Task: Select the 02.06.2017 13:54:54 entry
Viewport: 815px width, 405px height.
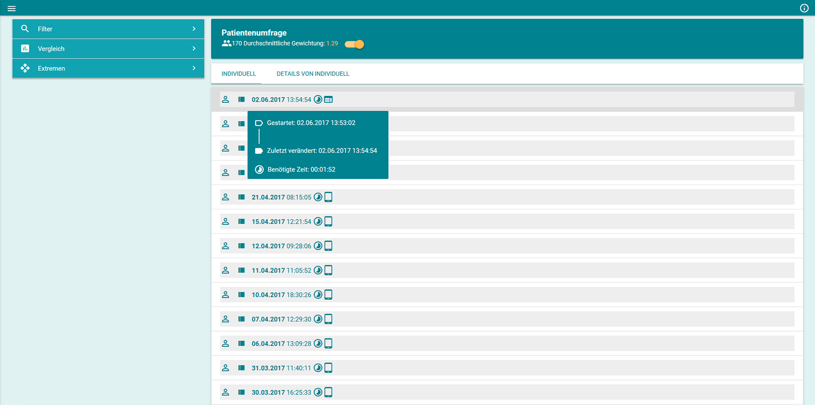Action: click(507, 99)
